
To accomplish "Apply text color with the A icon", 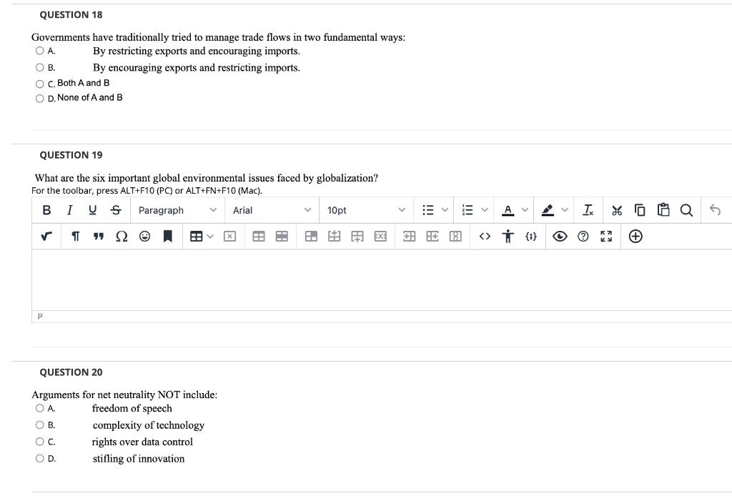I will click(508, 210).
